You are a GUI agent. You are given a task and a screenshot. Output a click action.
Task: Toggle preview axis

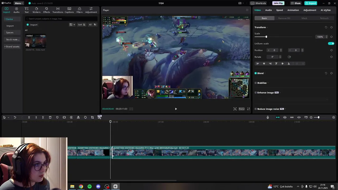(299, 117)
